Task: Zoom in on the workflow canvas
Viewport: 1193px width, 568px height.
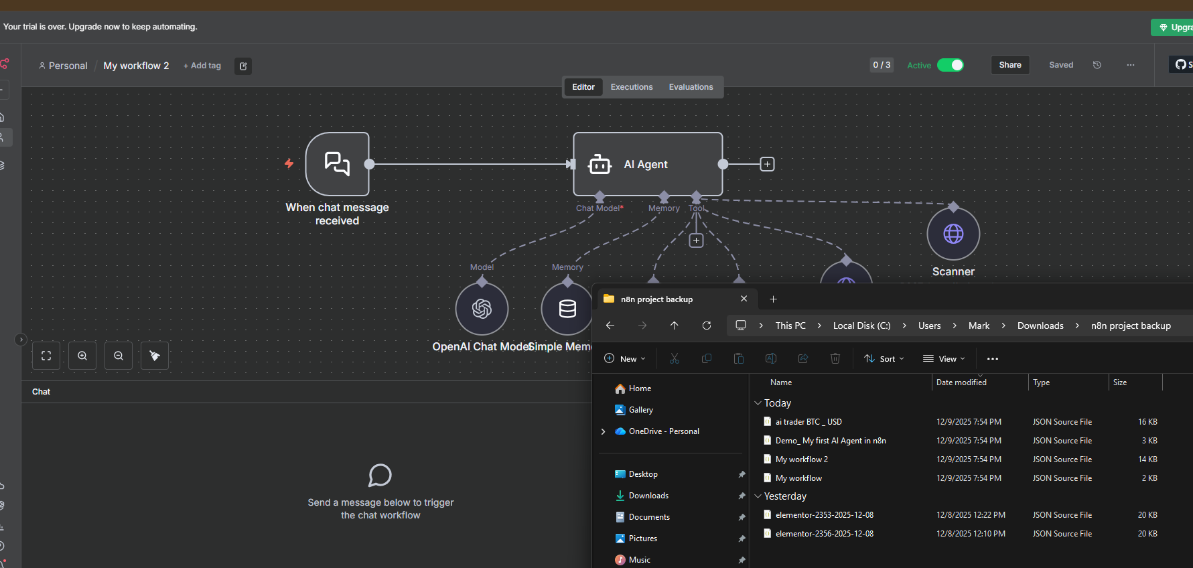Action: click(x=82, y=356)
